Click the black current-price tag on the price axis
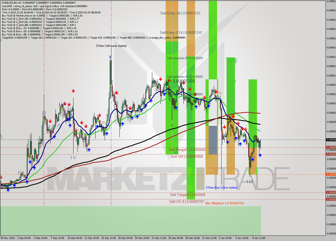 [331, 140]
